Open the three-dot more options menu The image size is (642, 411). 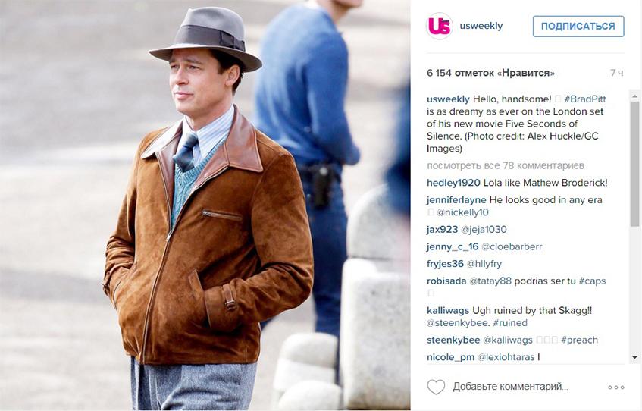point(615,387)
